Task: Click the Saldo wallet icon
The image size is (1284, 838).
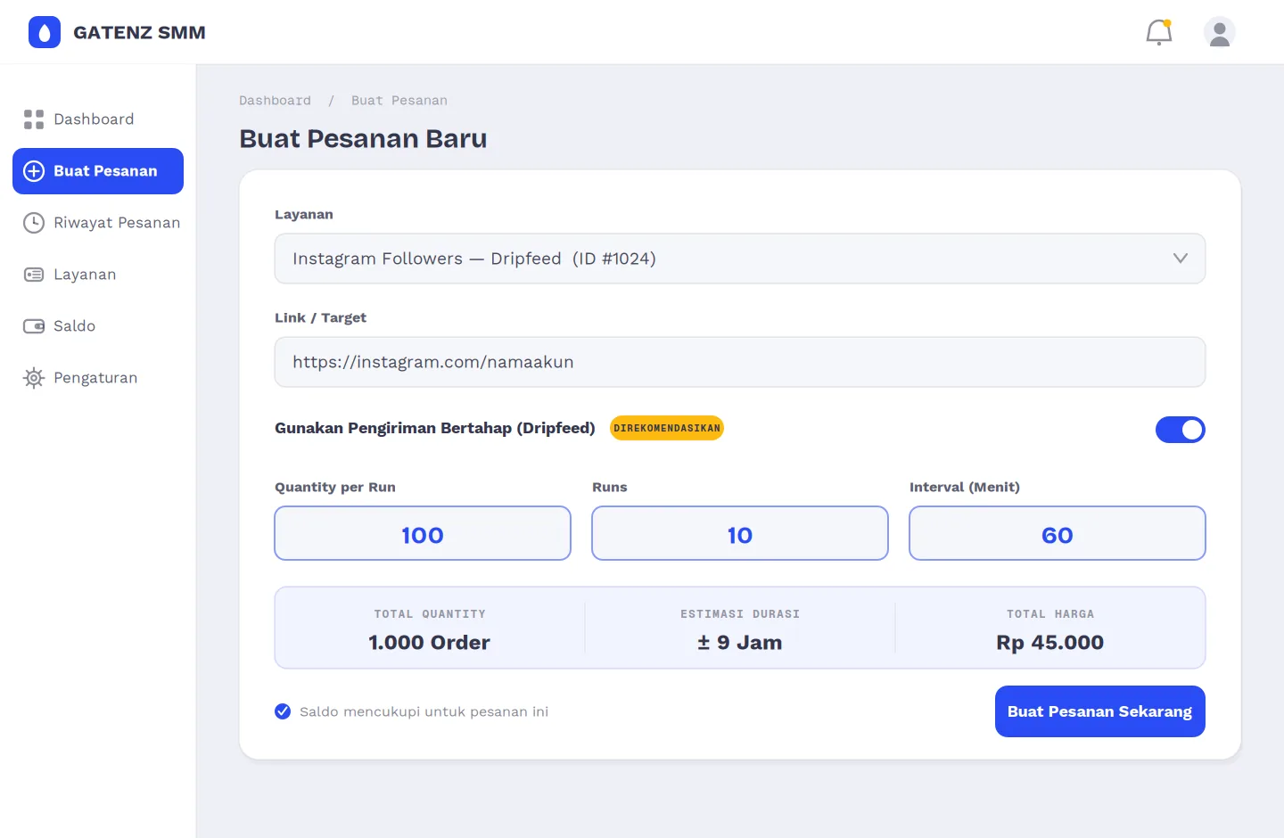Action: coord(34,326)
